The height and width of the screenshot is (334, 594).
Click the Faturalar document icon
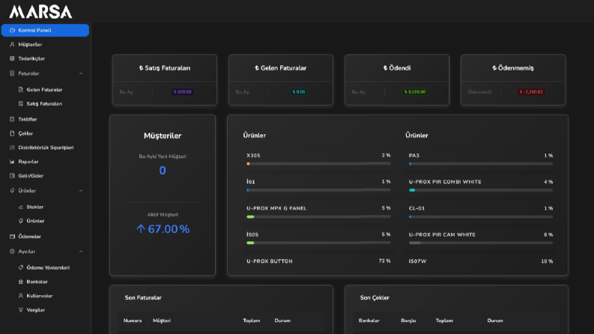pos(12,73)
